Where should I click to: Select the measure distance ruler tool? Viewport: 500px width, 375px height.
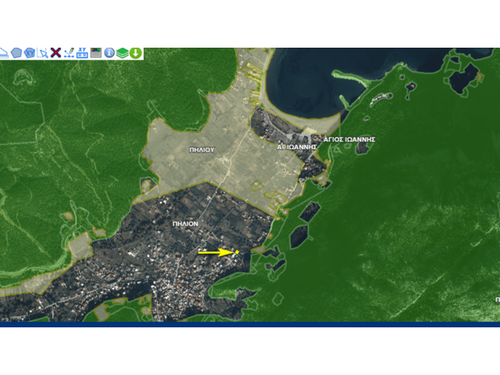click(x=4, y=53)
